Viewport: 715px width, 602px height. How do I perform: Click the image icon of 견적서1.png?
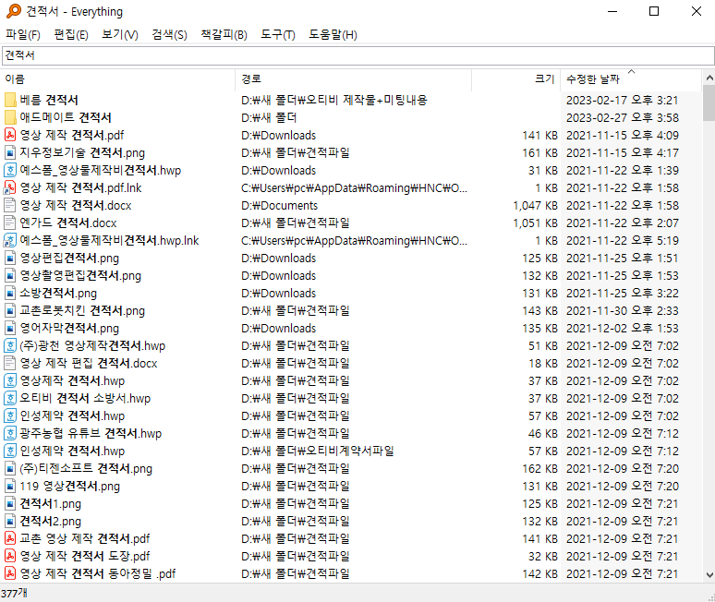(x=10, y=503)
